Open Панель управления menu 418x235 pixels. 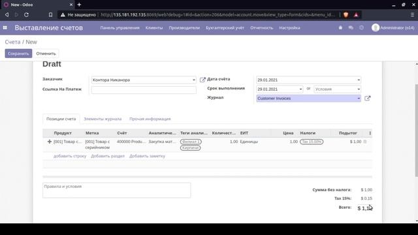[x=120, y=27]
